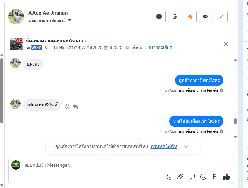Image resolution: width=248 pixels, height=188 pixels.
Task: Delete conversation using trash icon
Action: pyautogui.click(x=175, y=17)
